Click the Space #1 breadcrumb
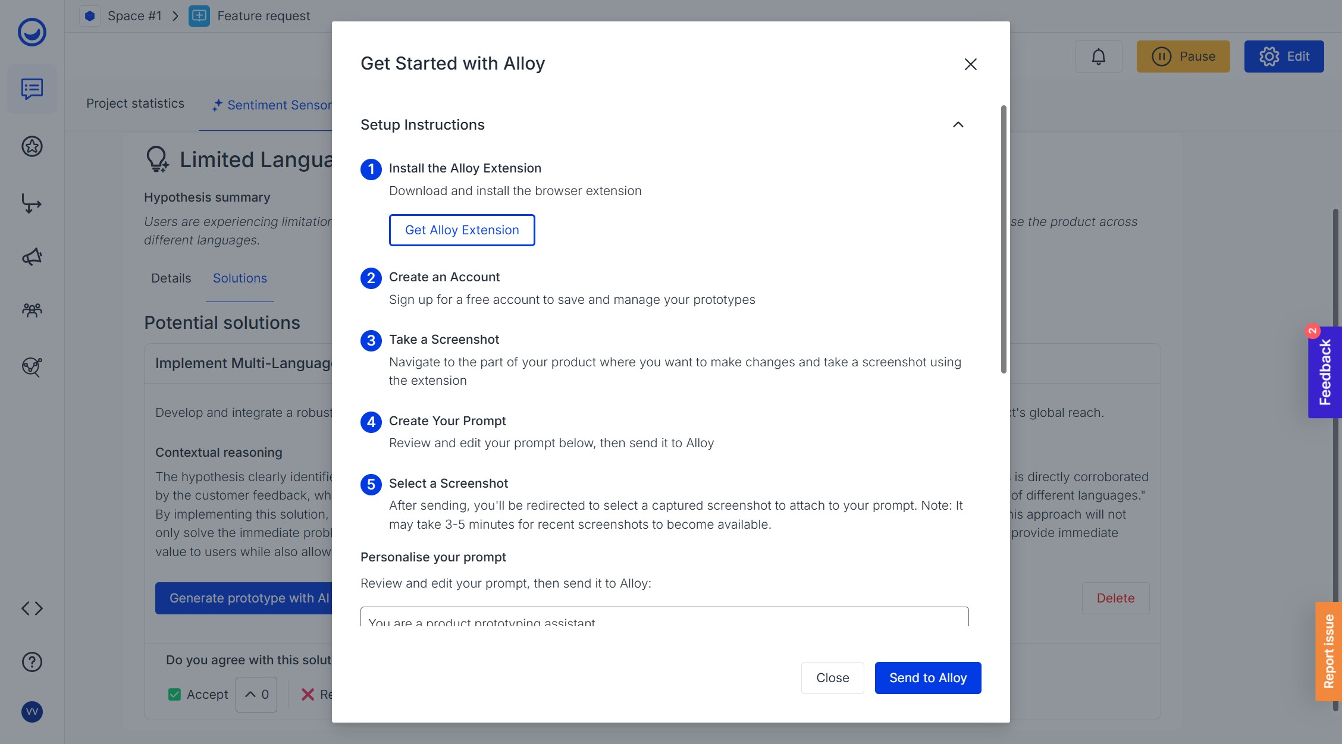This screenshot has width=1342, height=744. click(134, 16)
